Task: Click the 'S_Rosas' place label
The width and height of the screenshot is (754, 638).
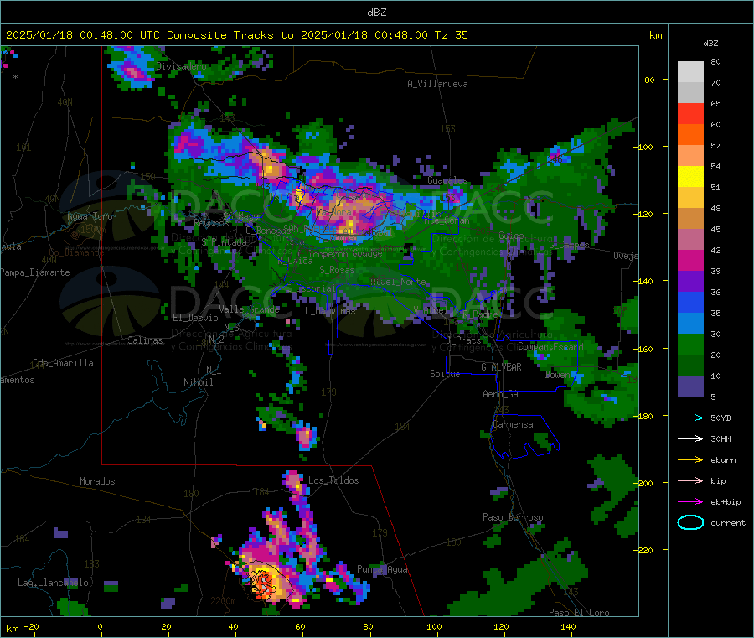Action: click(x=337, y=271)
